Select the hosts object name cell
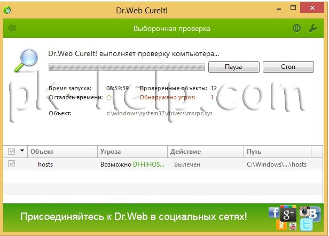 click(45, 164)
